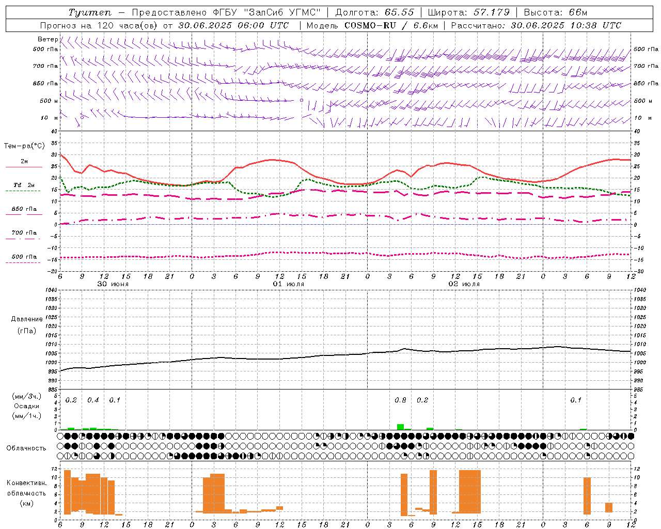Screen dimensions: 661x529
Task: Click the left-side "10 м" wind level label
Action: pyautogui.click(x=49, y=118)
